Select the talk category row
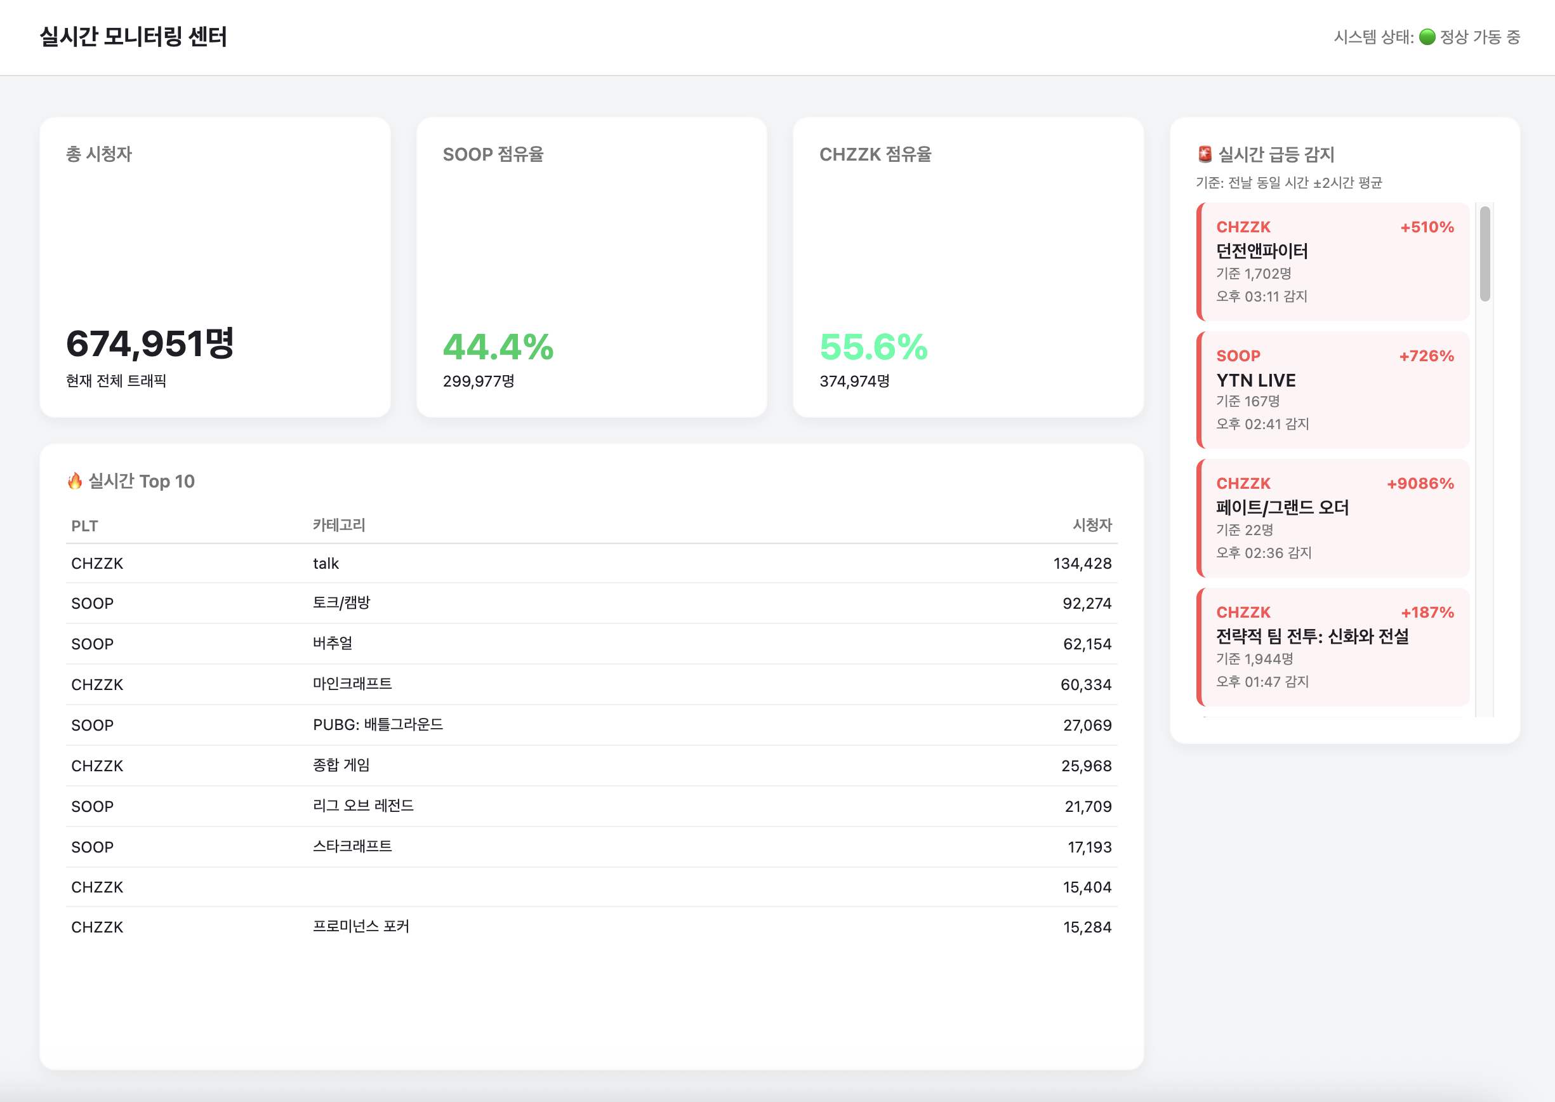The image size is (1555, 1102). 591,563
